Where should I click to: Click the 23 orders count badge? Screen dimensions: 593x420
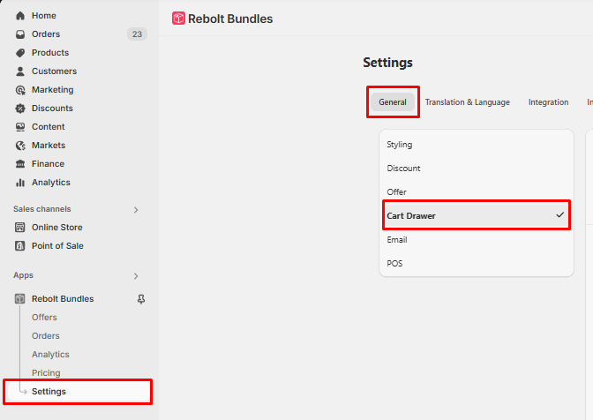click(x=137, y=34)
